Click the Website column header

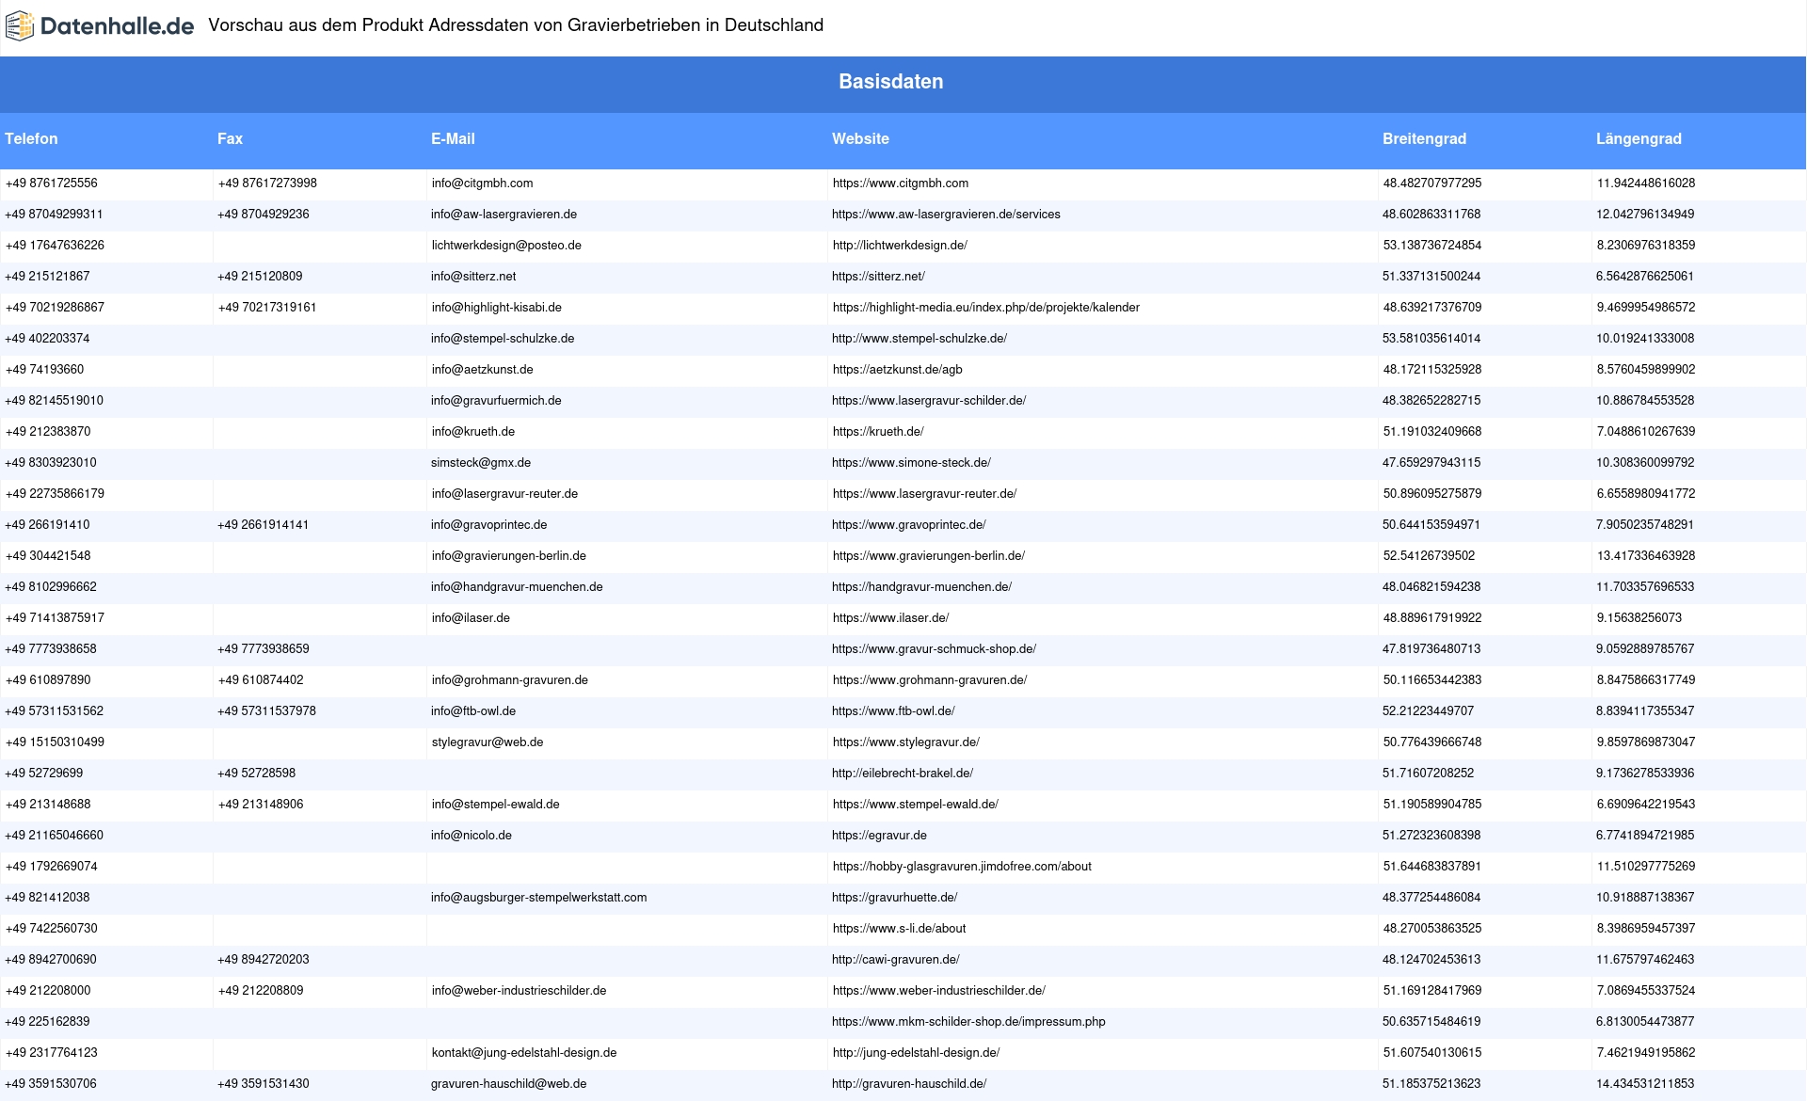[860, 138]
